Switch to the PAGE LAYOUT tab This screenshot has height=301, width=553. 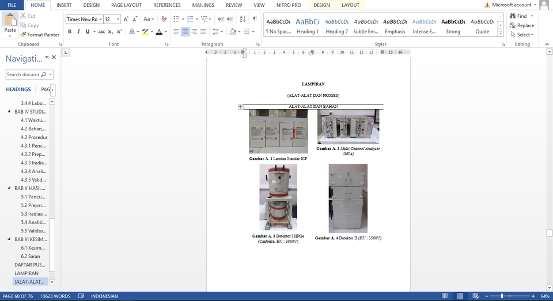coord(126,5)
